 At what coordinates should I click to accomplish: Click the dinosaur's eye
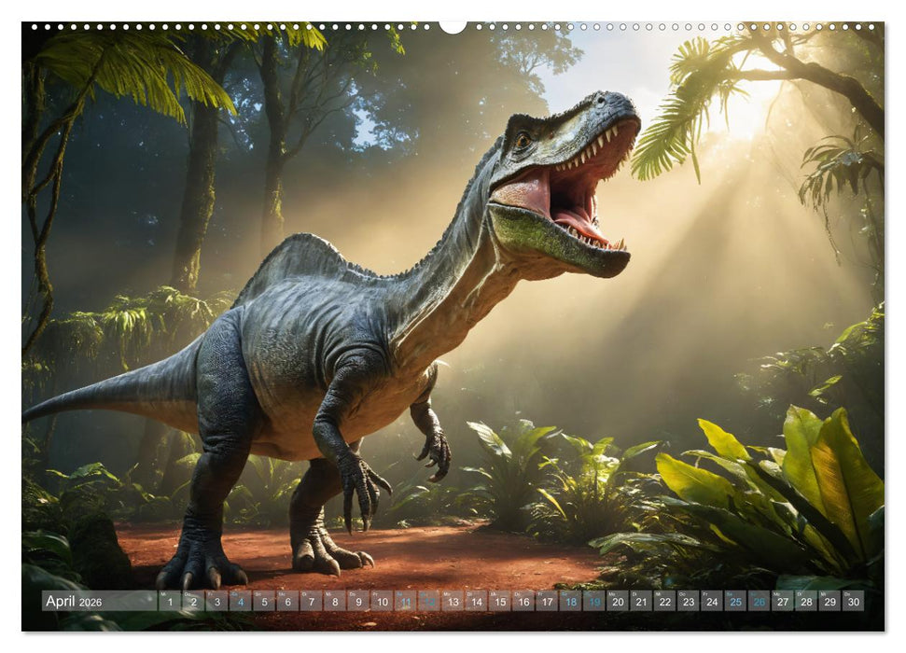pyautogui.click(x=523, y=140)
